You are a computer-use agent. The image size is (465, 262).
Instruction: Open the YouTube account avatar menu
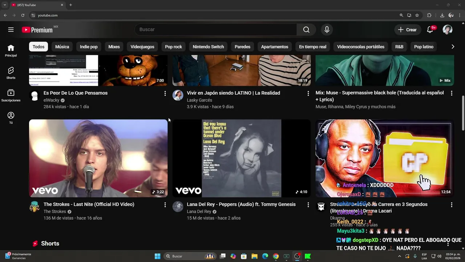coord(448,29)
